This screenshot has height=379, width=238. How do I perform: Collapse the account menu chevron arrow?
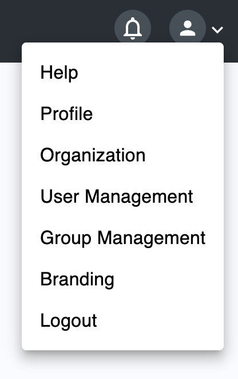[x=217, y=30]
